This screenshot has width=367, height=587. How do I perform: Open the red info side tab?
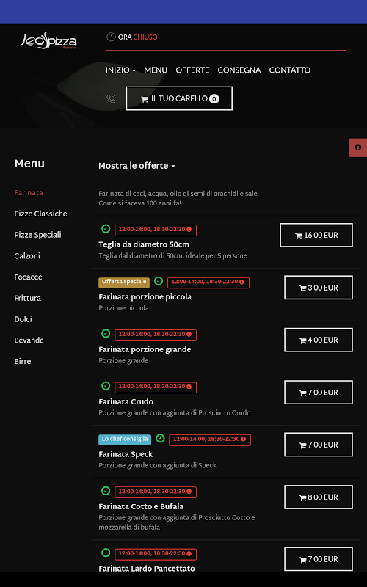click(358, 147)
